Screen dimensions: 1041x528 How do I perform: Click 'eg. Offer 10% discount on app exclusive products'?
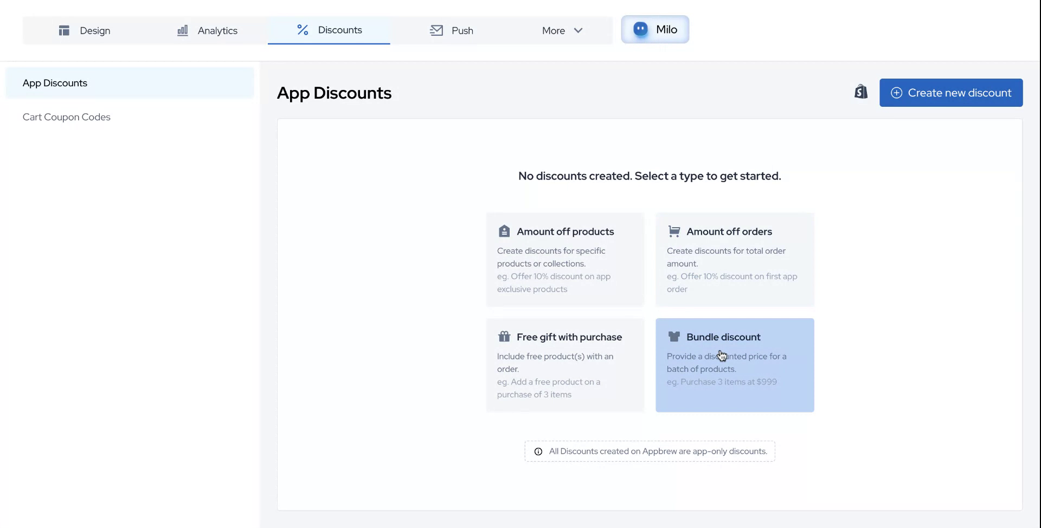tap(554, 282)
